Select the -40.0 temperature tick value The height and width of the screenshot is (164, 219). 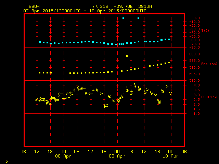(x=195, y=33)
